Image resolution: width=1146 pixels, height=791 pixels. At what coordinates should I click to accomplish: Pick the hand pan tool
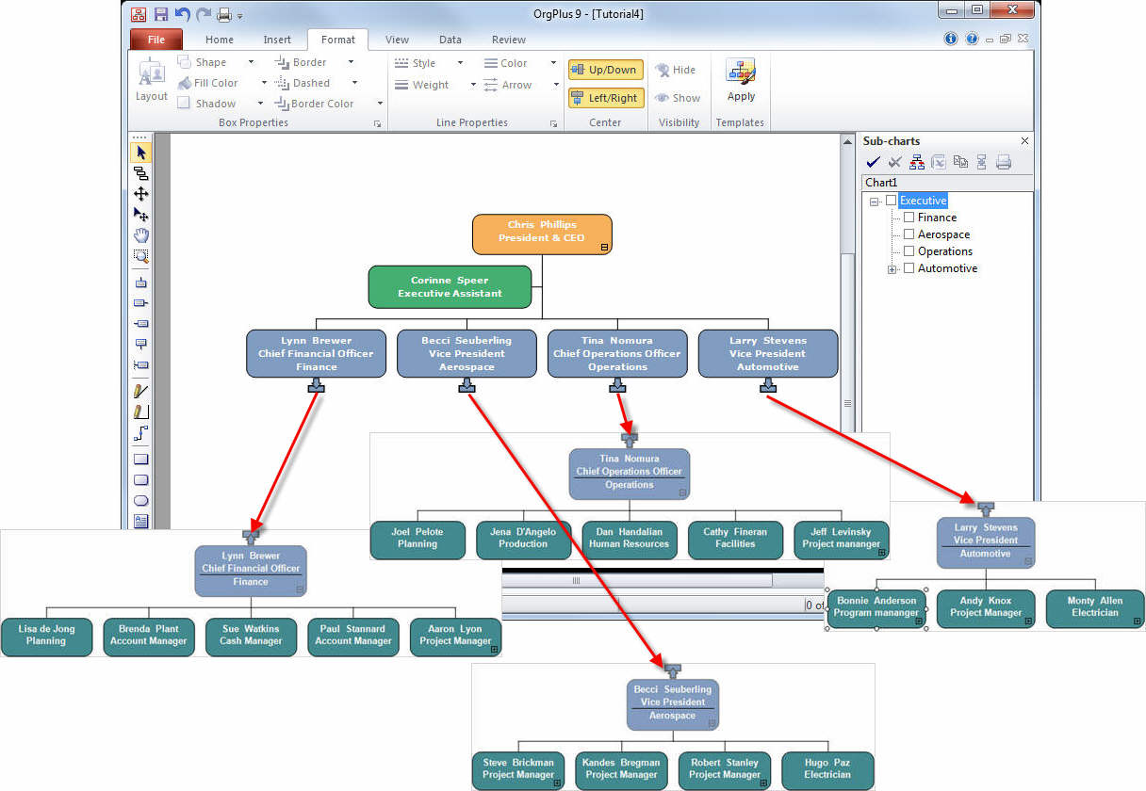click(x=141, y=235)
